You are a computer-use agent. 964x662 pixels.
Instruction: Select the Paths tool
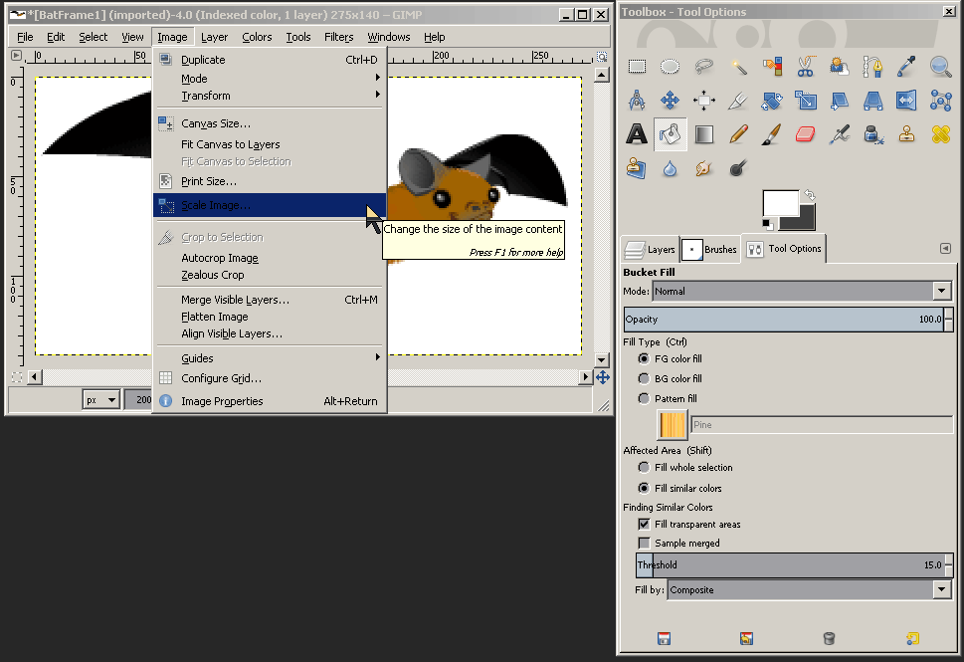(x=872, y=67)
